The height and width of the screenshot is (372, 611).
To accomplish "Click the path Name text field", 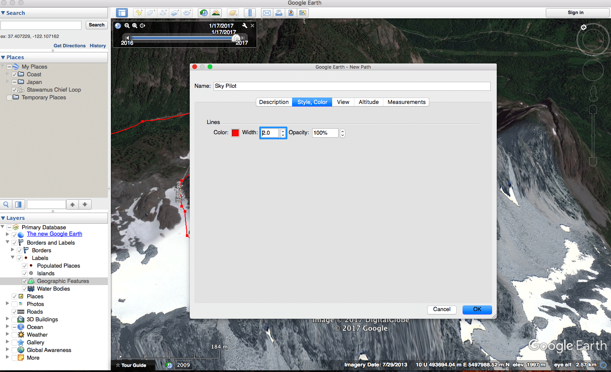I will click(x=352, y=86).
